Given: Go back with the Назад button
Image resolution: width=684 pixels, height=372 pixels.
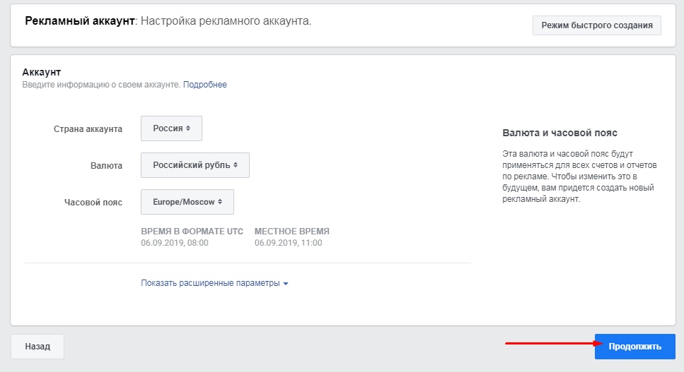Looking at the screenshot, I should pos(37,347).
